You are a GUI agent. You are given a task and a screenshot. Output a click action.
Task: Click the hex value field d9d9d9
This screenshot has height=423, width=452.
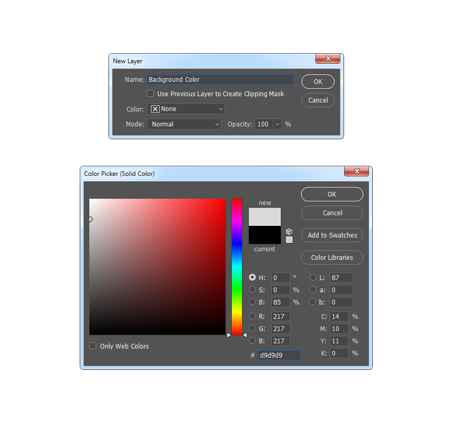pyautogui.click(x=278, y=355)
